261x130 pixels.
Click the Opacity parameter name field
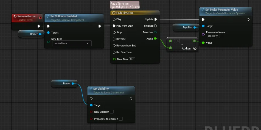[214, 36]
